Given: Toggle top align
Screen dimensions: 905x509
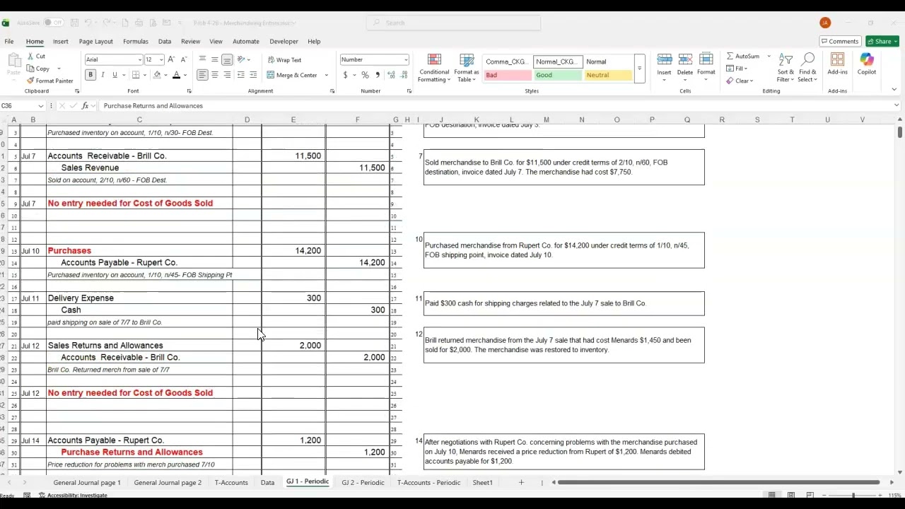Looking at the screenshot, I should (x=202, y=59).
